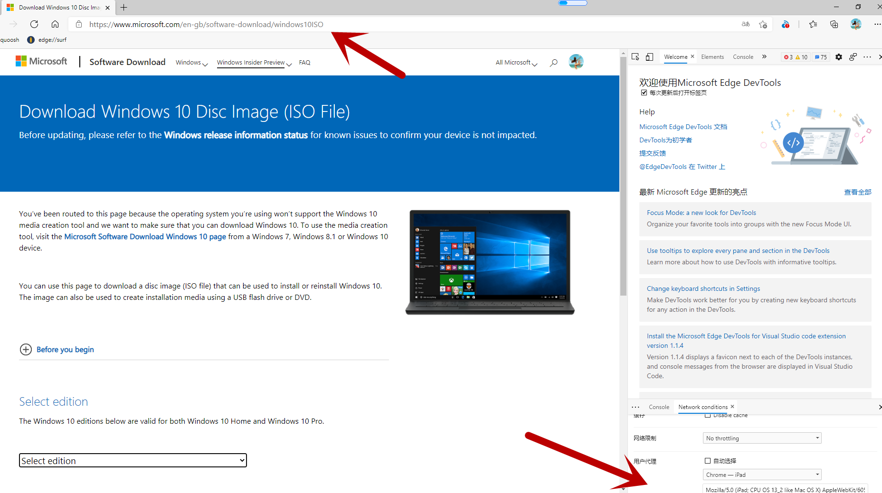Open DevTools为初学者 link

(665, 140)
